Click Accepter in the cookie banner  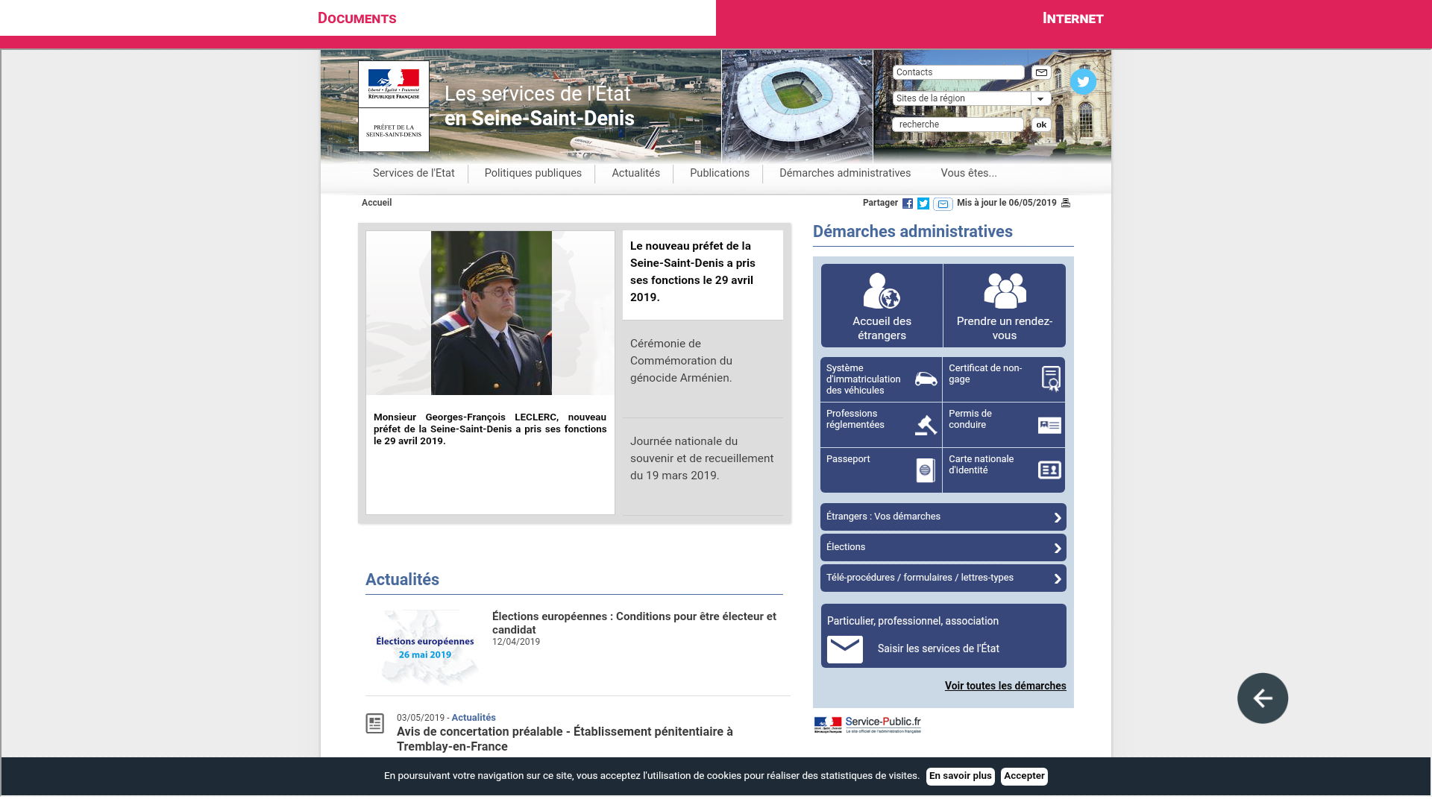pos(1024,776)
